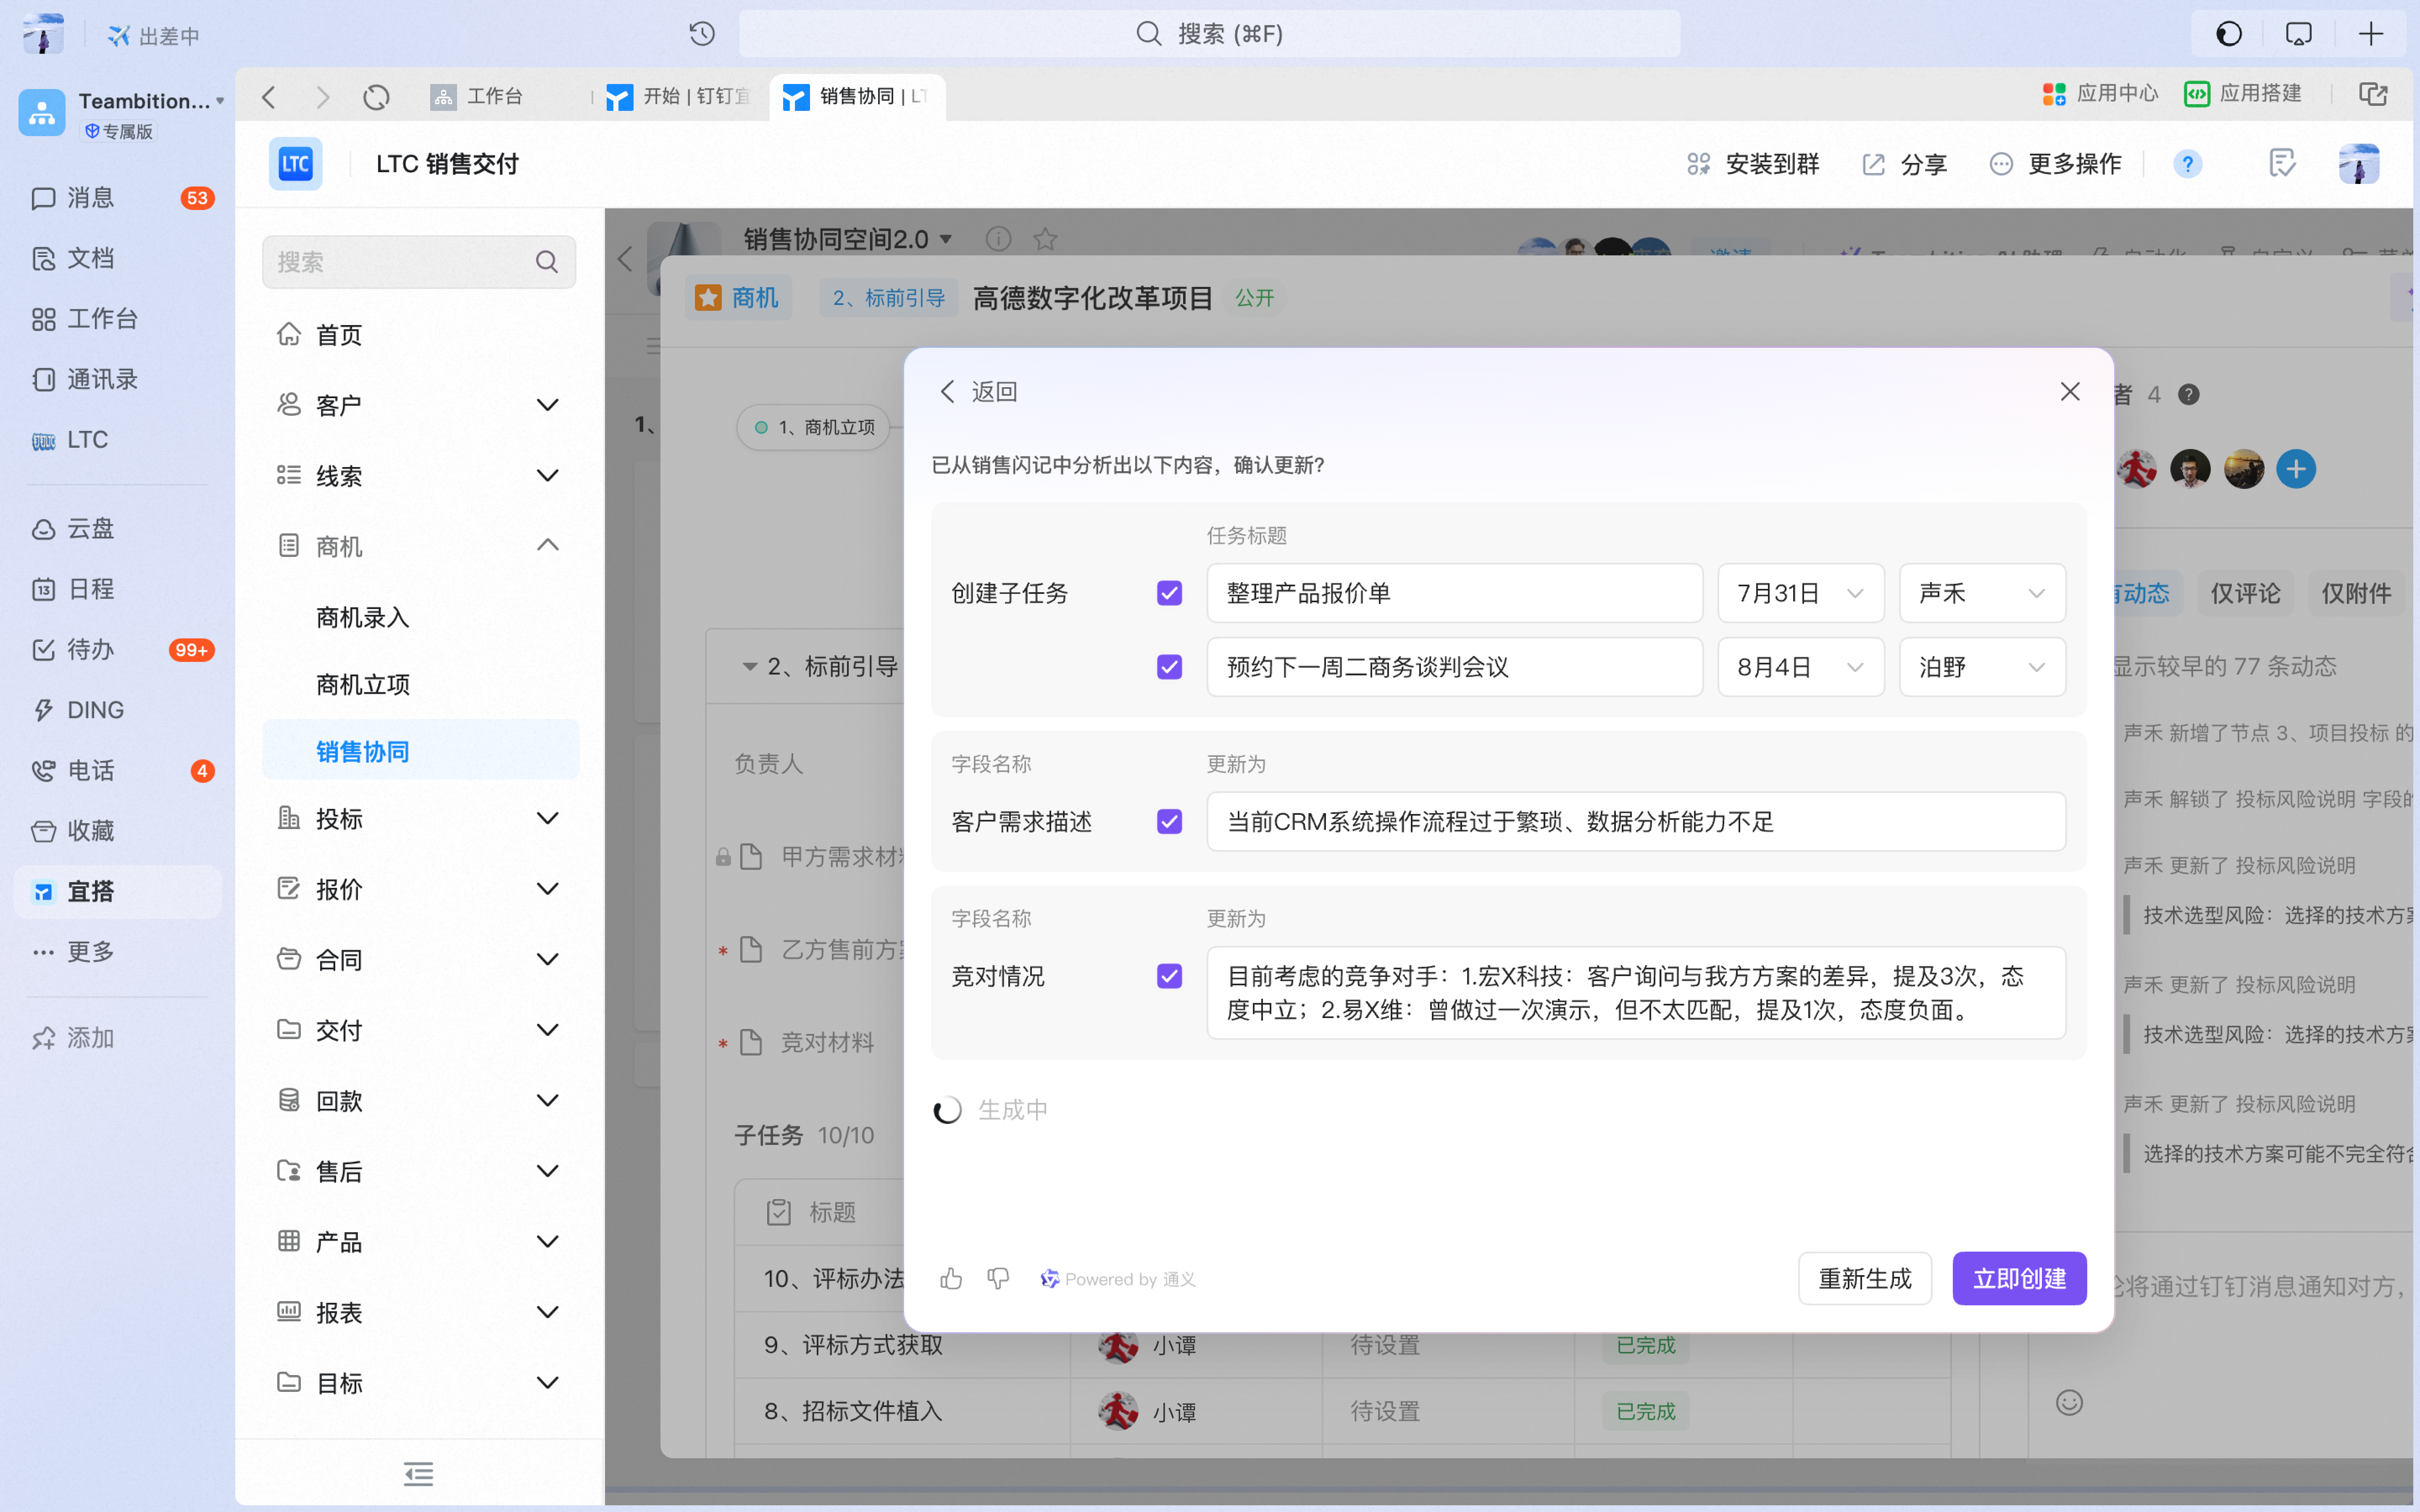Click the 立即创建 button
Viewport: 2420px width, 1512px height.
(2019, 1278)
